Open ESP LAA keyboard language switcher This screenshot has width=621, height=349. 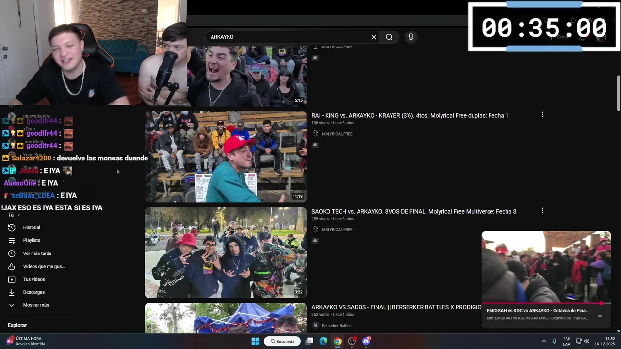click(567, 341)
